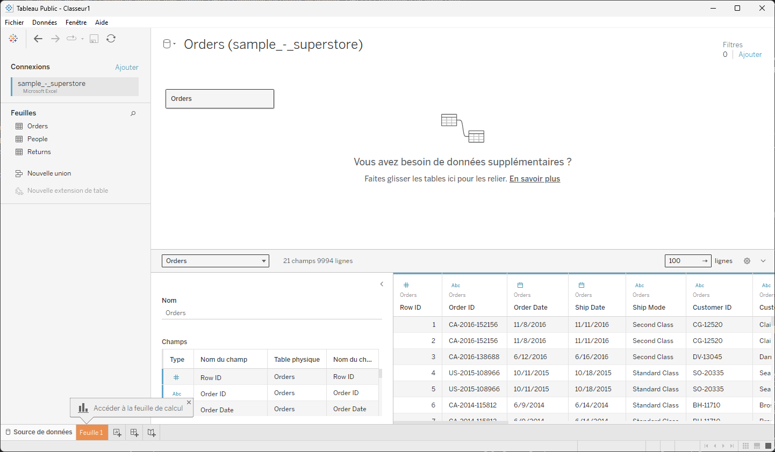Click Ship Mode Abc type icon
775x452 pixels.
coord(640,286)
